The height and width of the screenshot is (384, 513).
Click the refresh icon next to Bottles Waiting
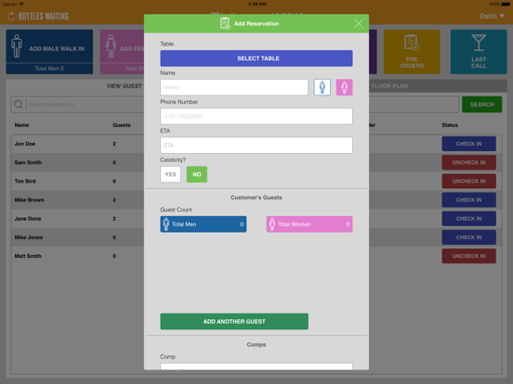point(11,17)
